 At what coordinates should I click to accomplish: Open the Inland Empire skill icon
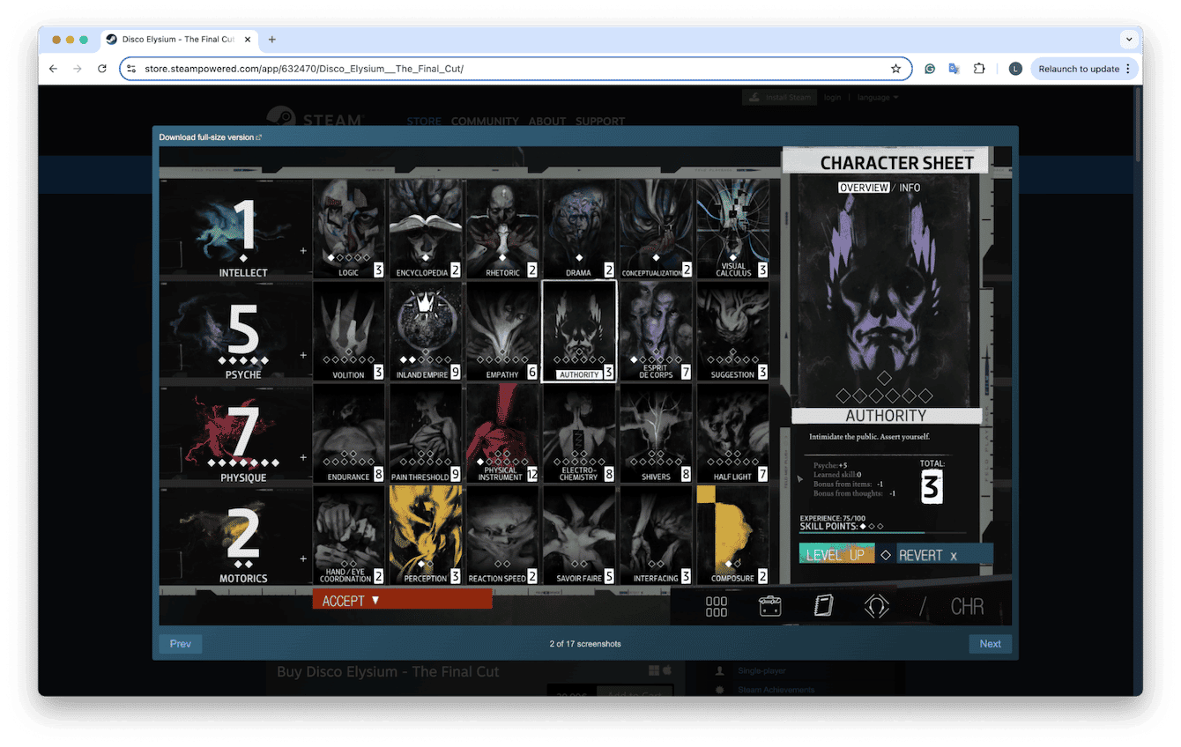[x=426, y=328]
